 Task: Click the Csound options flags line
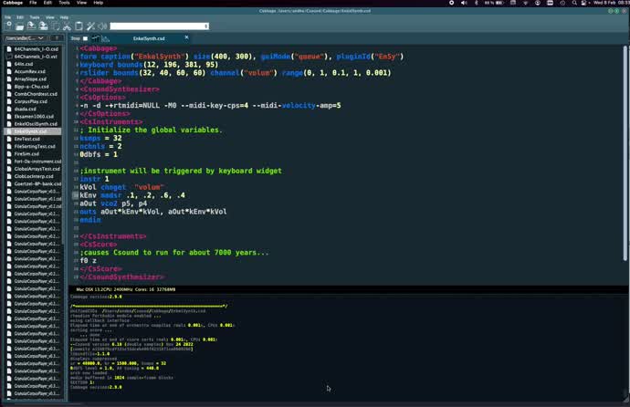tap(210, 106)
